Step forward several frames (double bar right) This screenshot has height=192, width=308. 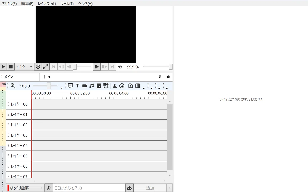[104, 67]
